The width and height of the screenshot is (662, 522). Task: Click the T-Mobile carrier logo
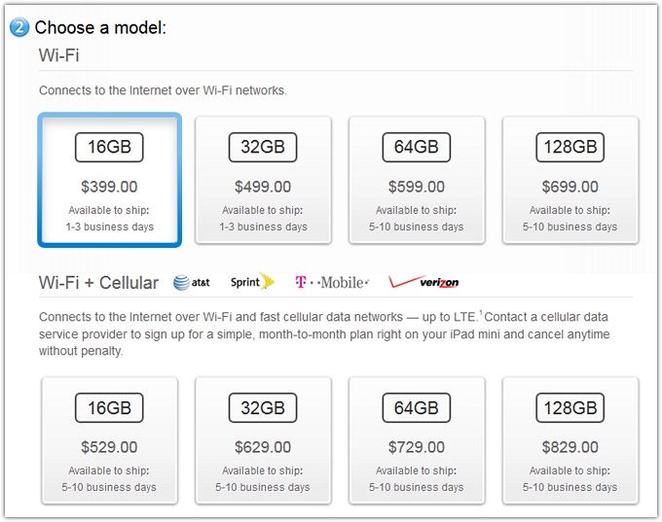click(332, 283)
